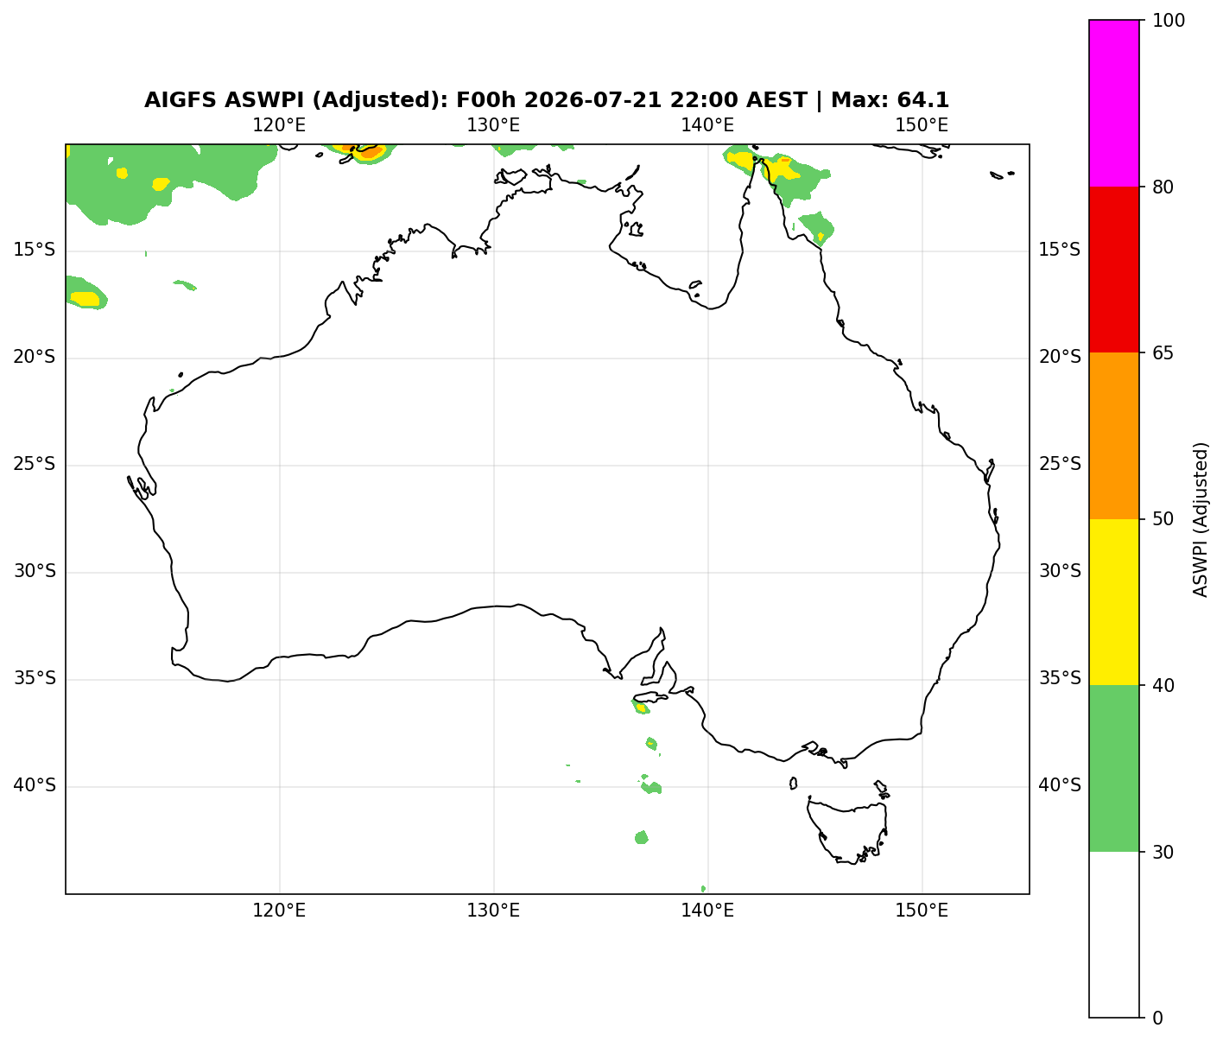Screen dimensions: 1223x1041
Task: Click the green 30-40 colorbar segment
Action: tap(1114, 768)
